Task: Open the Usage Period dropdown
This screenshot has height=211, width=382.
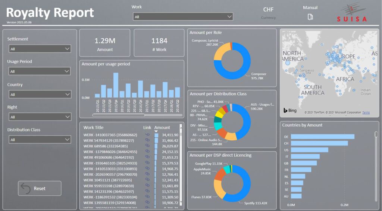Action: click(39, 71)
